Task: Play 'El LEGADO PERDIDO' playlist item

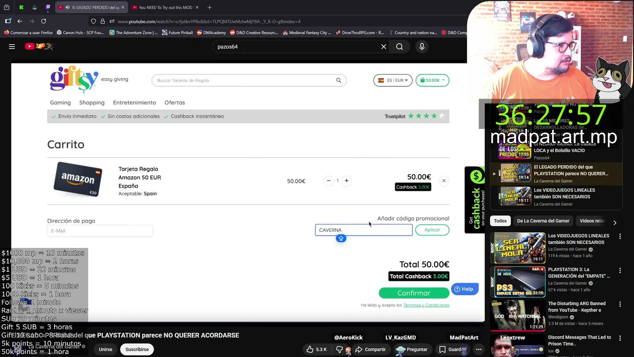Action: pos(556,174)
